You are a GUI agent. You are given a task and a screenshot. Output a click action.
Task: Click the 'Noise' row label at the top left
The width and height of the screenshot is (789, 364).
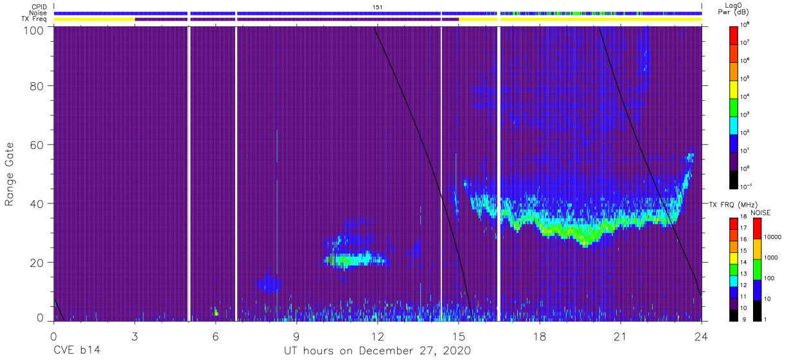coord(38,13)
